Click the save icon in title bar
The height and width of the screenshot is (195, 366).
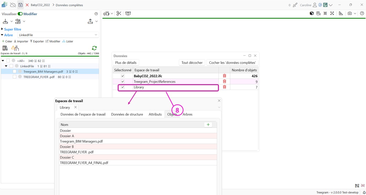point(20,5)
